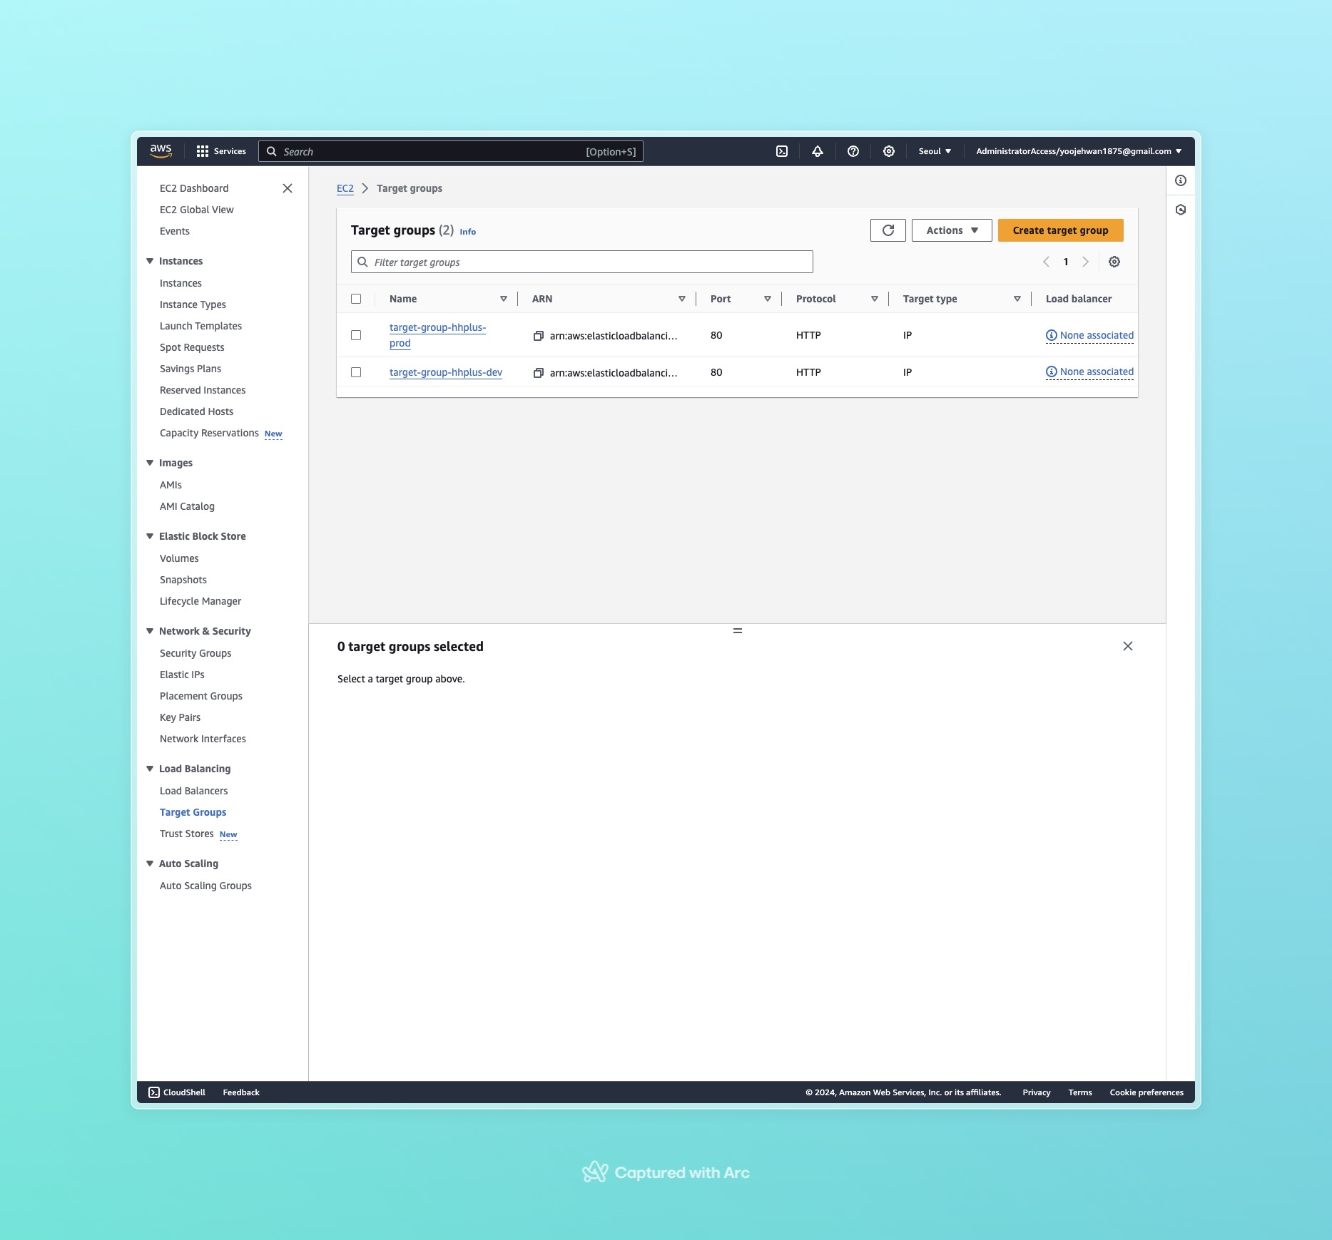Click None associated link for dev group

1097,372
